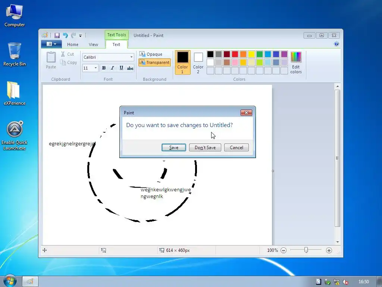Select Enable Quick Launch.exe desktop icon

(15, 136)
